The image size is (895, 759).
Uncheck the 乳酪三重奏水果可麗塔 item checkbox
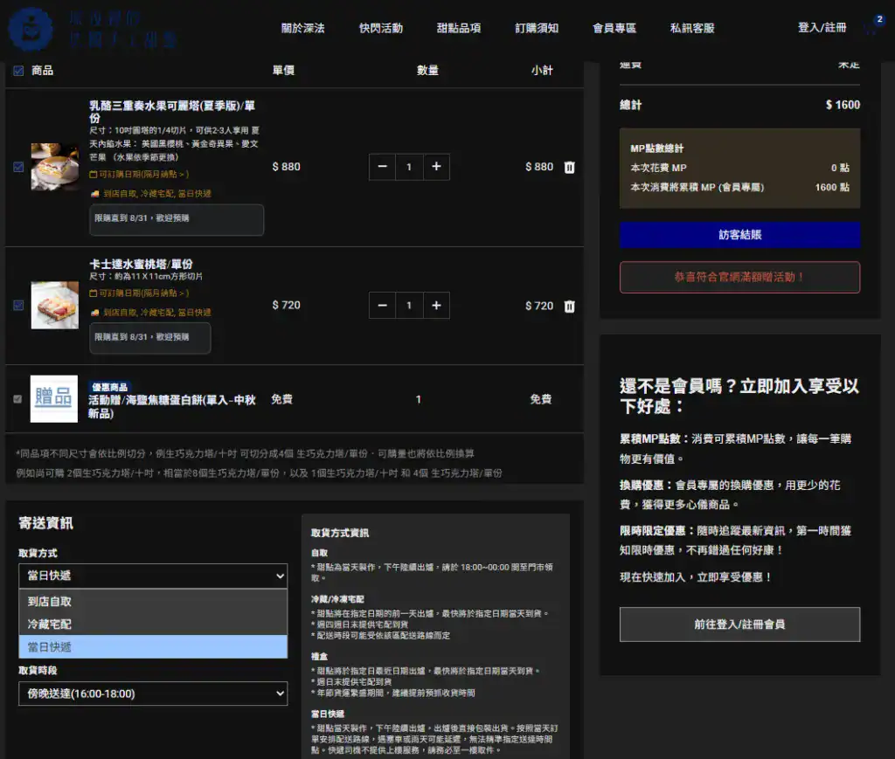18,167
